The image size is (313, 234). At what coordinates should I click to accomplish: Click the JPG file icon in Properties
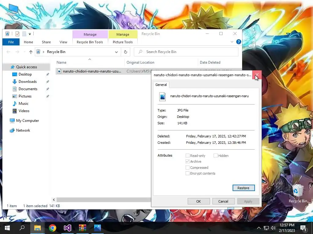point(163,97)
